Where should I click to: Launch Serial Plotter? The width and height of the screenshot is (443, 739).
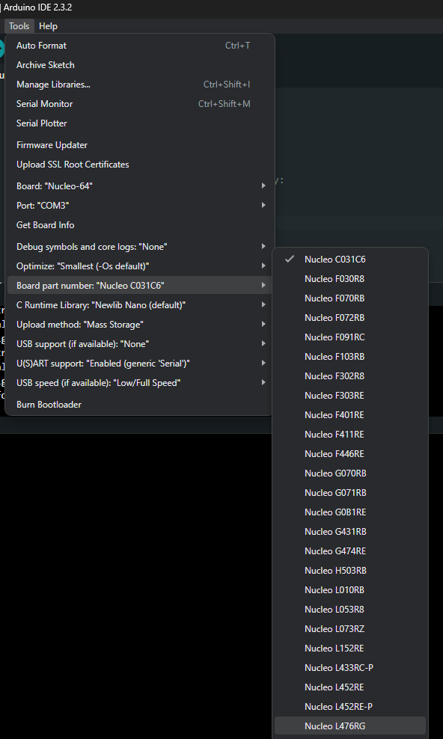[139, 123]
